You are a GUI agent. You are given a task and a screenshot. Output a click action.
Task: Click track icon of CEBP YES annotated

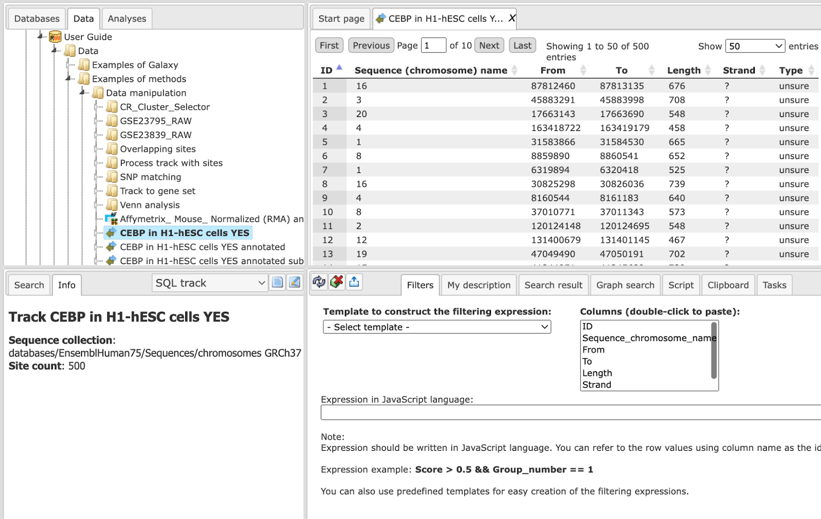[x=111, y=247]
